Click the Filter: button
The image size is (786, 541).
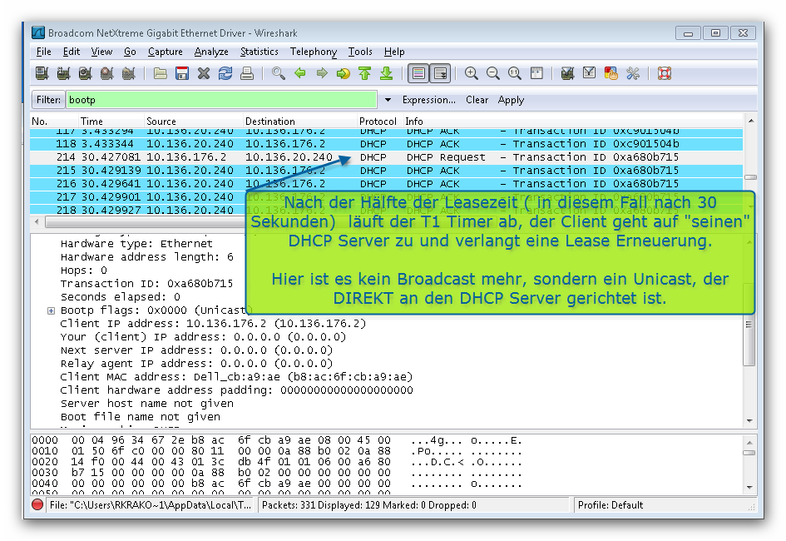(48, 100)
